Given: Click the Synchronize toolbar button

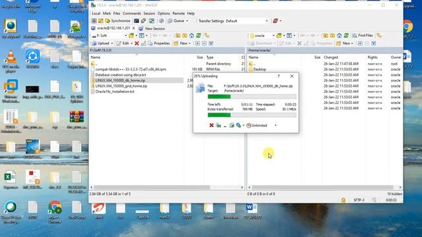Looking at the screenshot, I should [118, 20].
